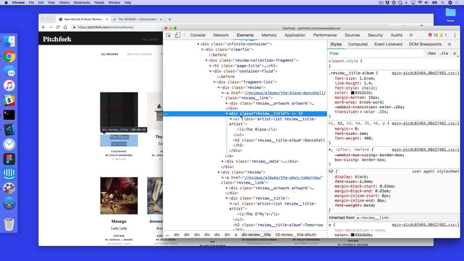
Task: Open the Music app in the dock
Action: pyautogui.click(x=9, y=85)
